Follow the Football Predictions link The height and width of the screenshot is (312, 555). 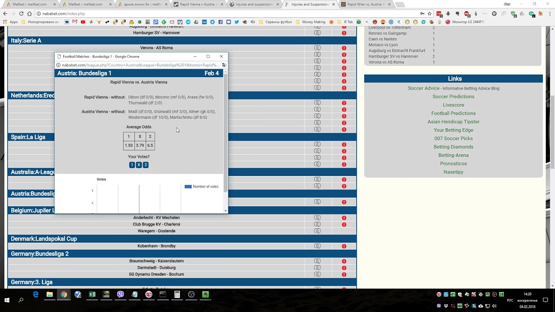pyautogui.click(x=453, y=113)
